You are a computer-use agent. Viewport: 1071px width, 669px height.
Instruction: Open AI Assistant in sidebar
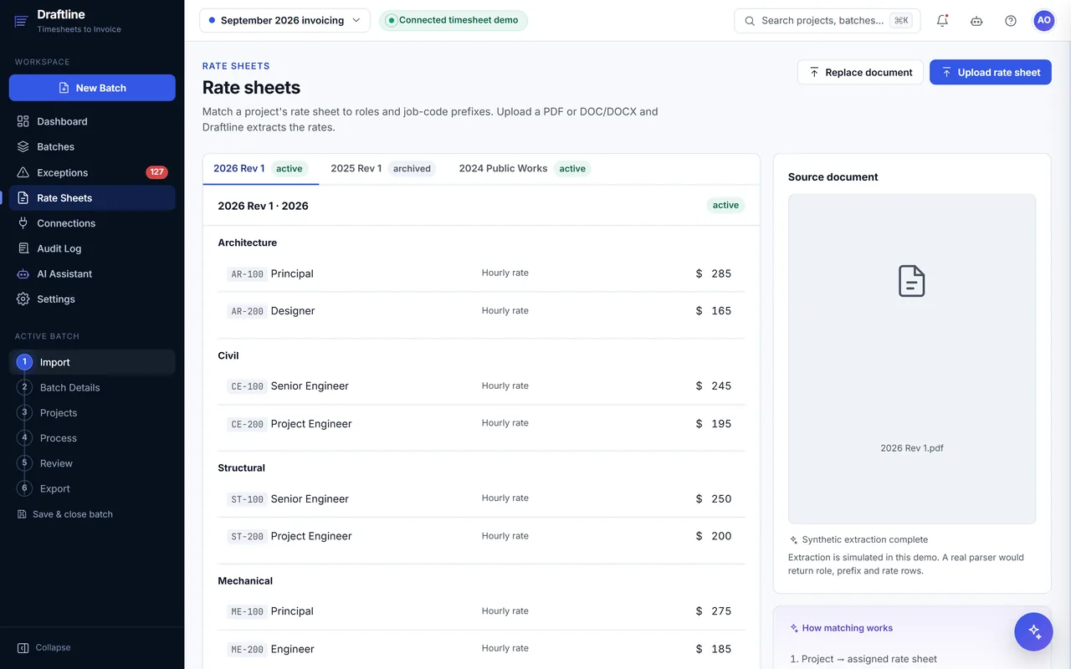[92, 273]
